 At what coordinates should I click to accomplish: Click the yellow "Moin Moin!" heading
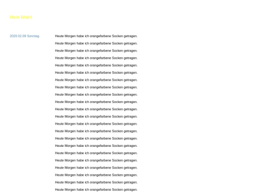click(21, 17)
